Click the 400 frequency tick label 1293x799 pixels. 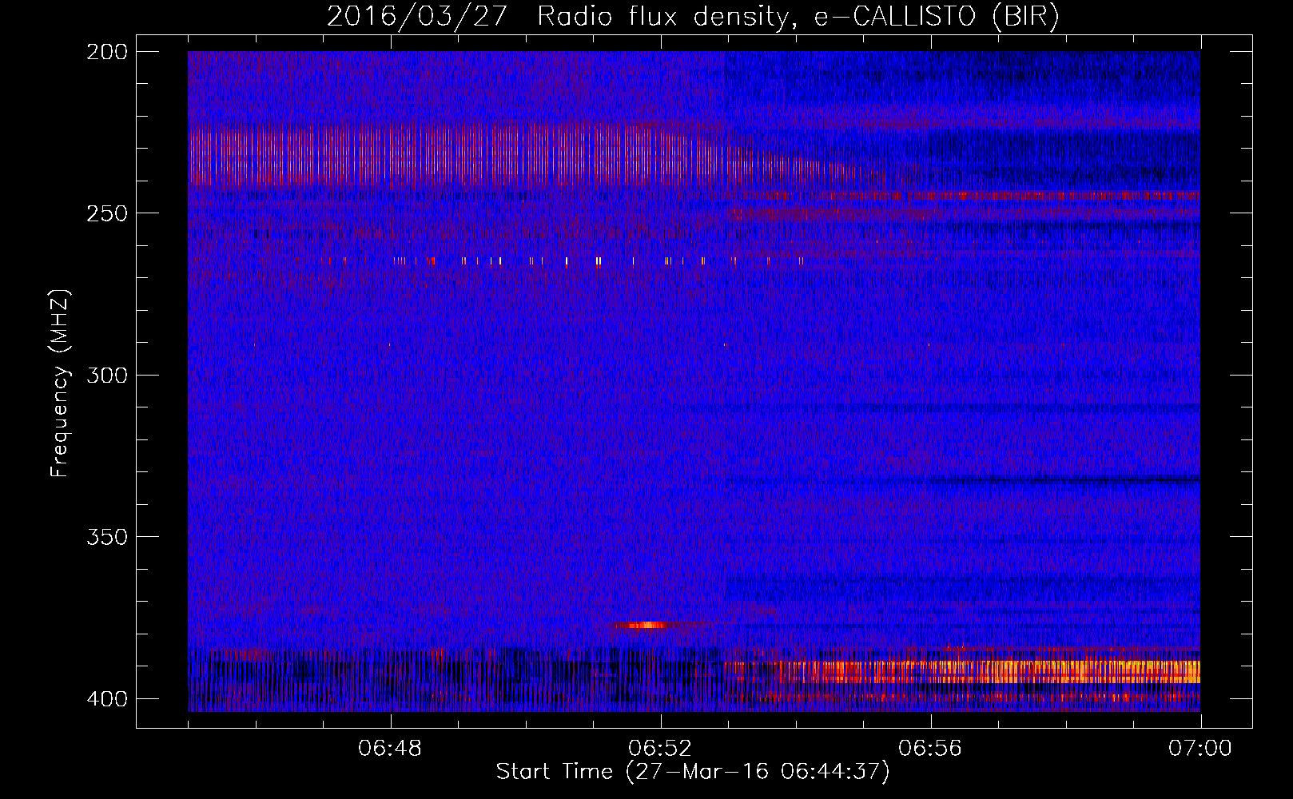107,699
